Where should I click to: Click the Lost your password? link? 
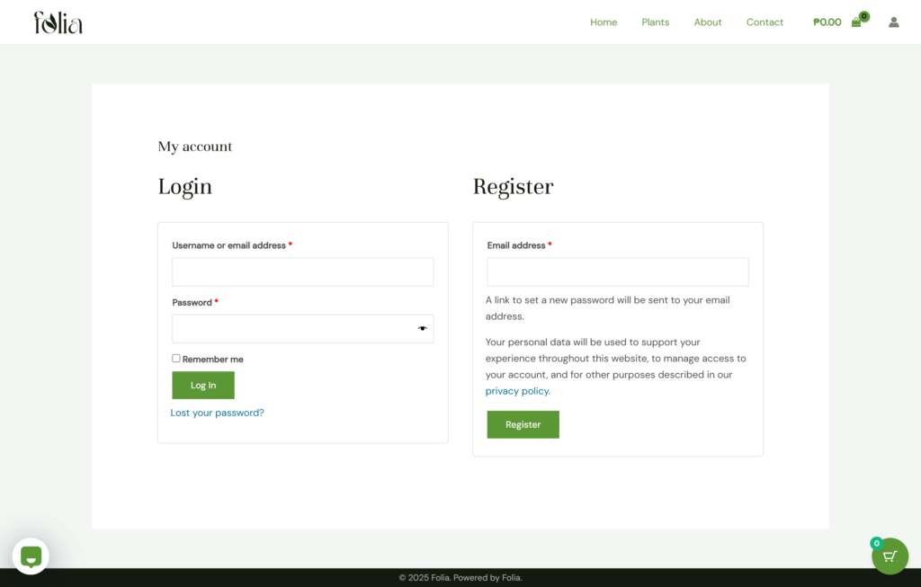(218, 413)
